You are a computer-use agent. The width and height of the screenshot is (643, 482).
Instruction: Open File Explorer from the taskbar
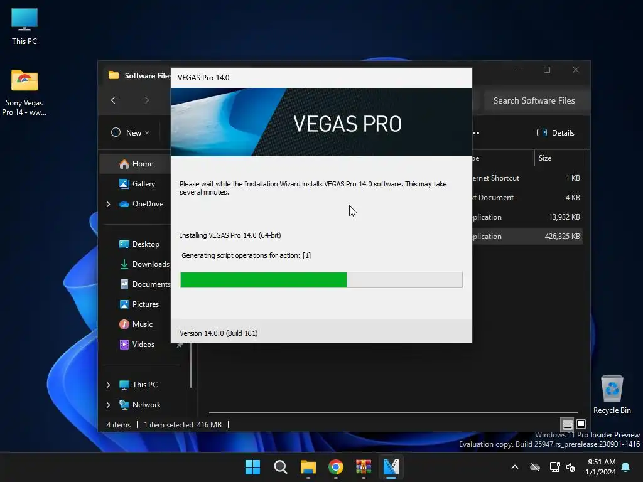coord(308,467)
